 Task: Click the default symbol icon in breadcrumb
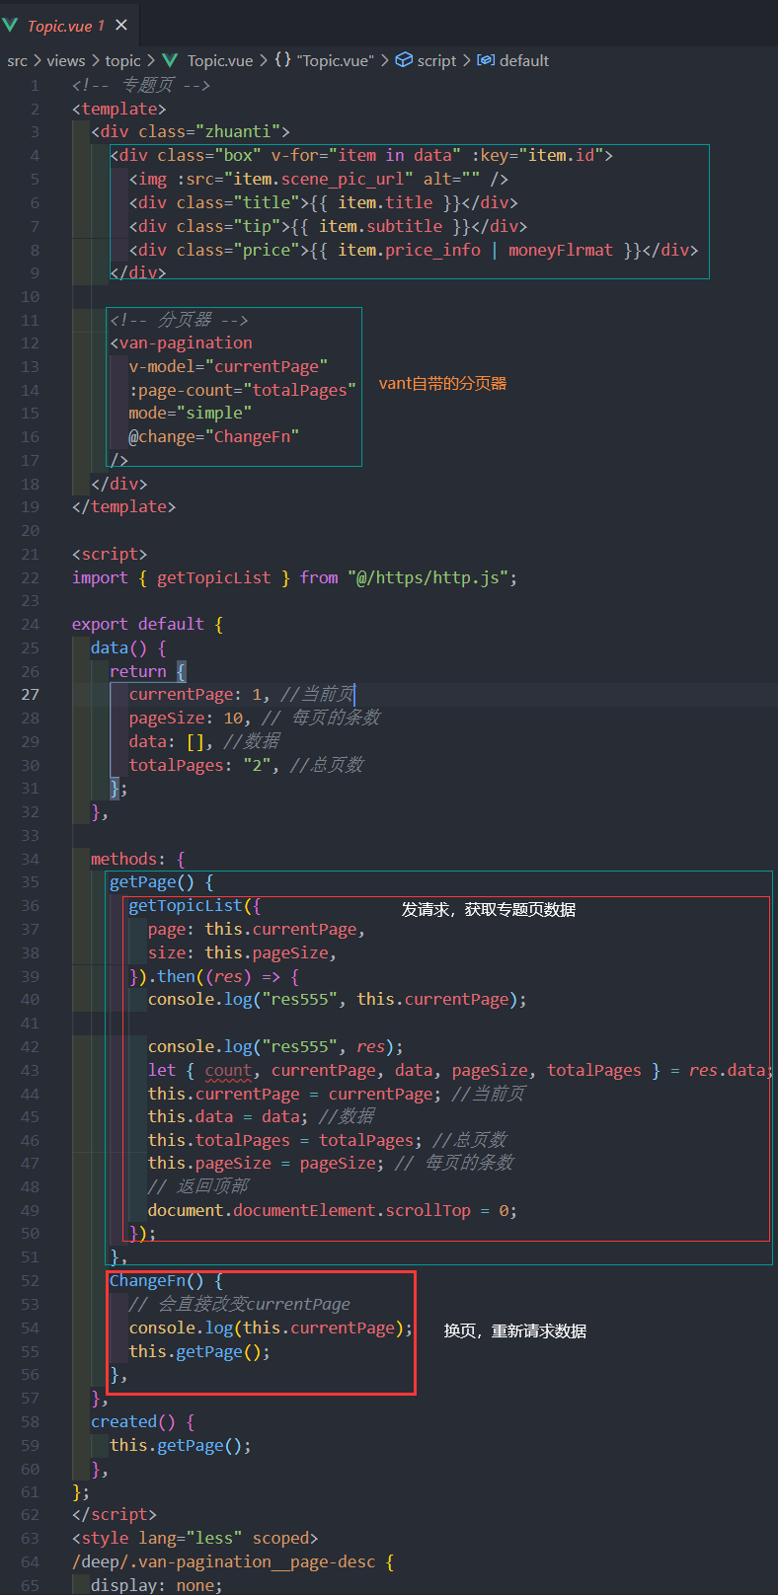[486, 60]
